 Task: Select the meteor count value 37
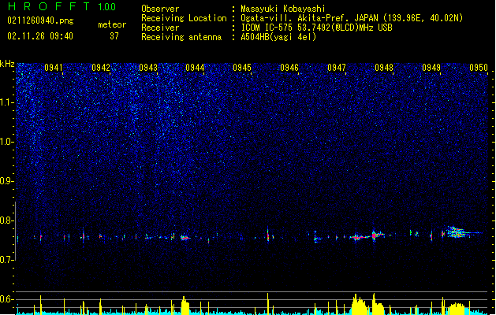tap(114, 36)
